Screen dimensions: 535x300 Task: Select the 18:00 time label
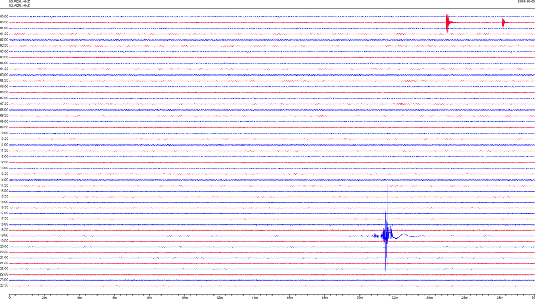[x=4, y=224]
